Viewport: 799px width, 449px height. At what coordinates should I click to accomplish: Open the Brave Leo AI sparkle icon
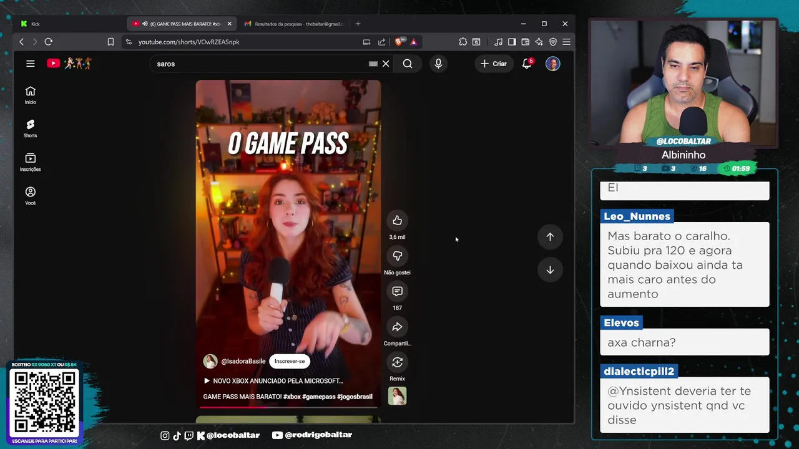[539, 42]
